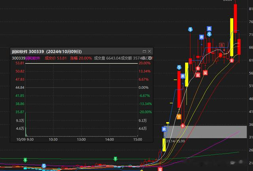Click blue S marker above the tall red candle
The width and height of the screenshot is (253, 171).
tap(179, 67)
